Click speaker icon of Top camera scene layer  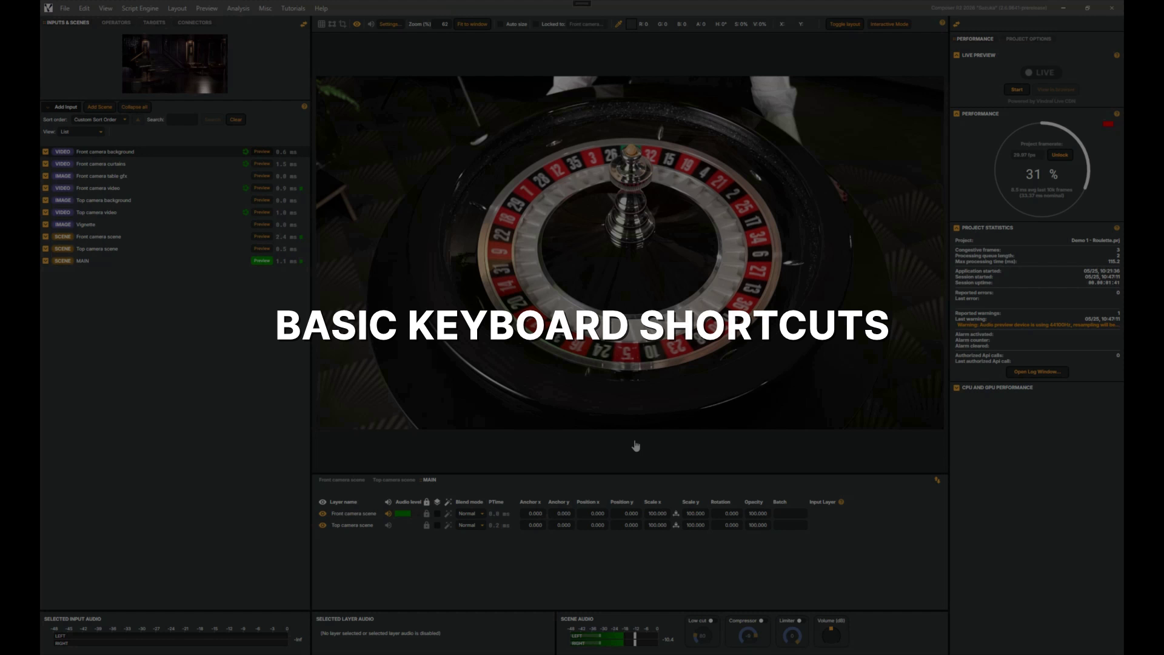coord(388,525)
